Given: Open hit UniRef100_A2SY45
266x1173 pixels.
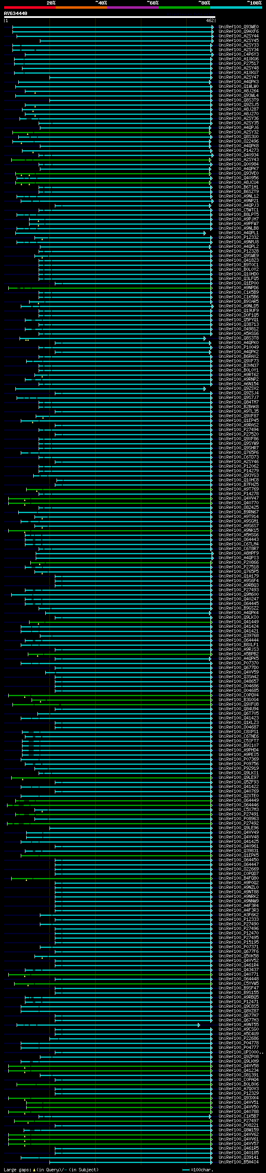Looking at the screenshot, I should tap(239, 40).
